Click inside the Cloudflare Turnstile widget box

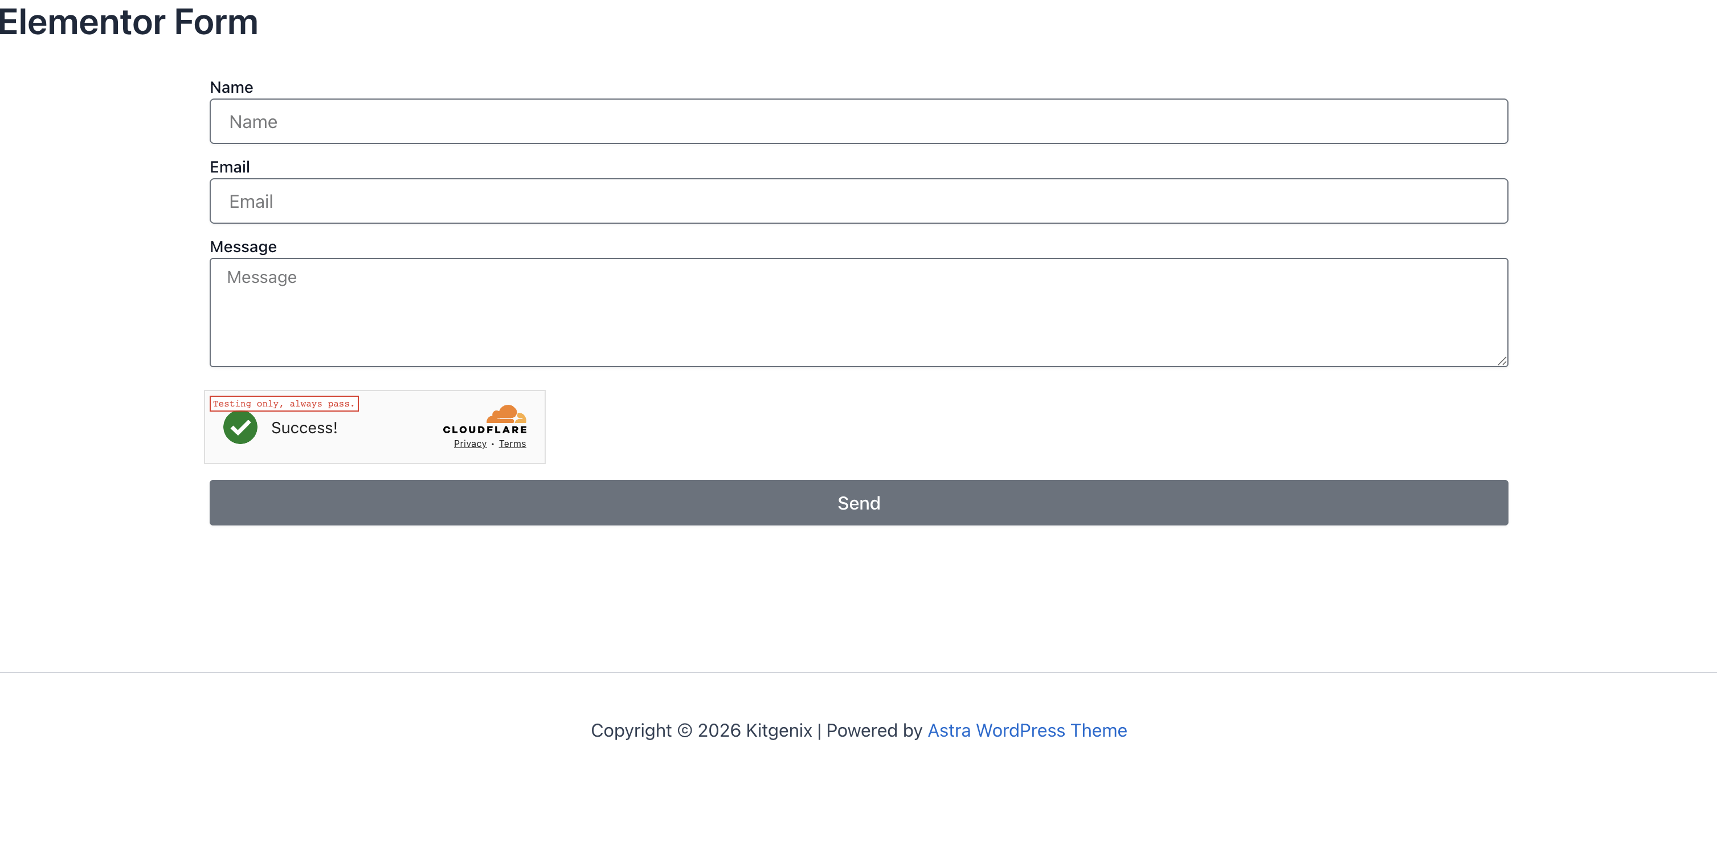(375, 426)
